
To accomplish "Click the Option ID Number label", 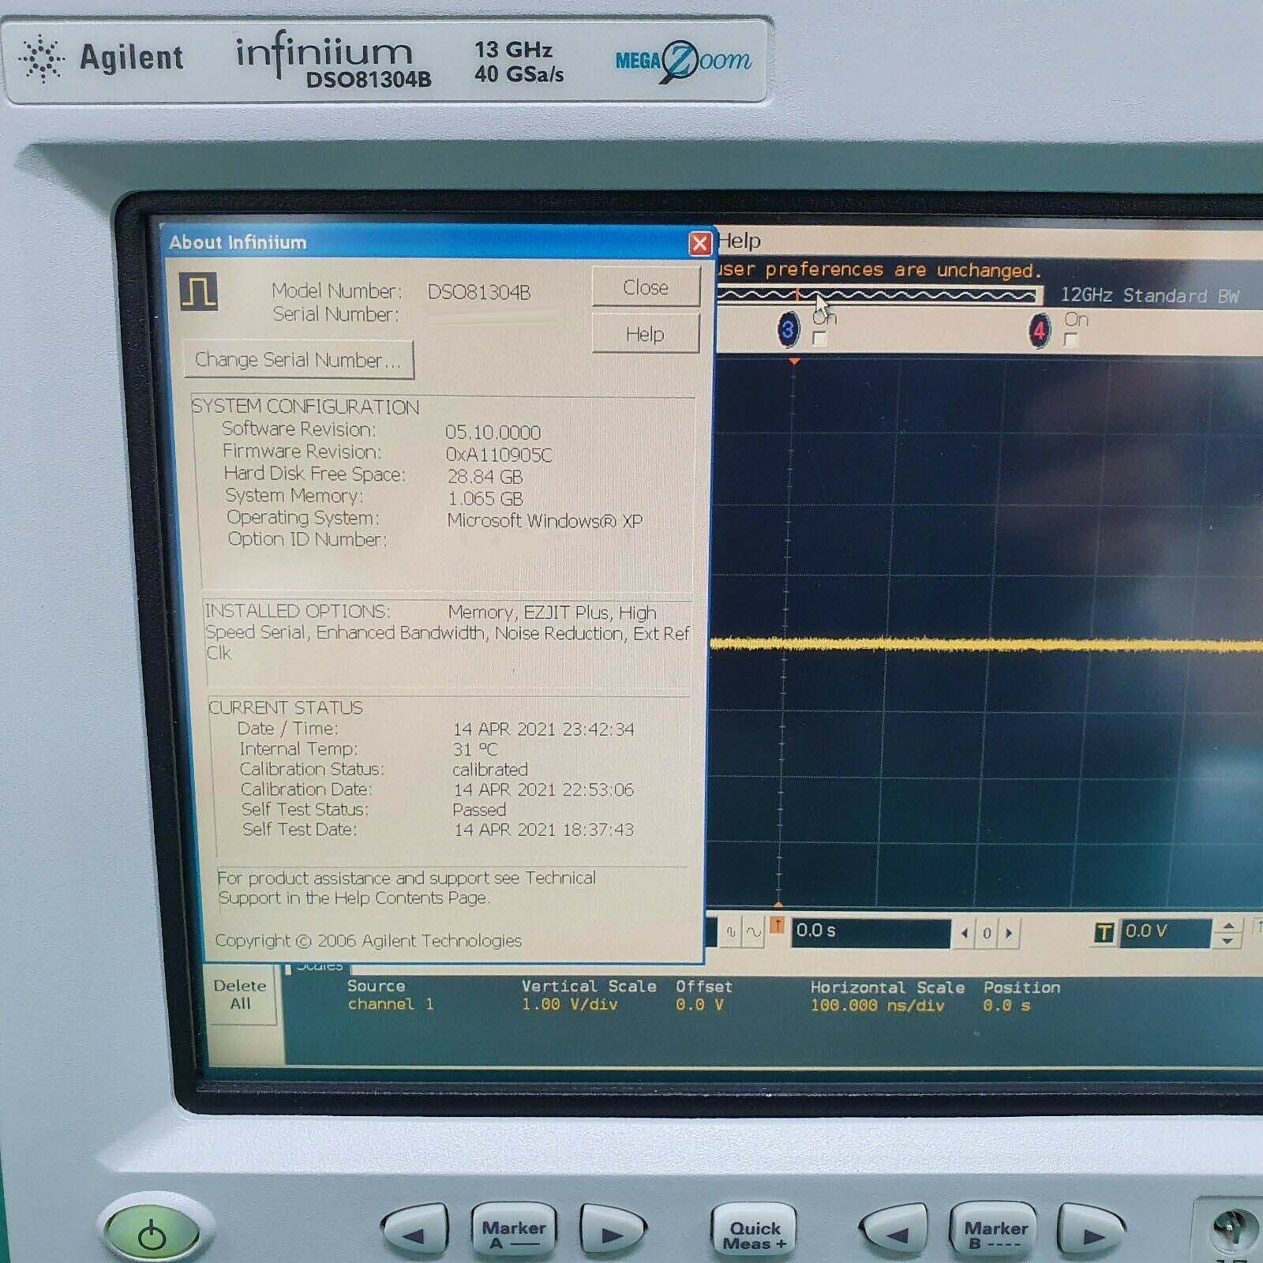I will pyautogui.click(x=307, y=539).
